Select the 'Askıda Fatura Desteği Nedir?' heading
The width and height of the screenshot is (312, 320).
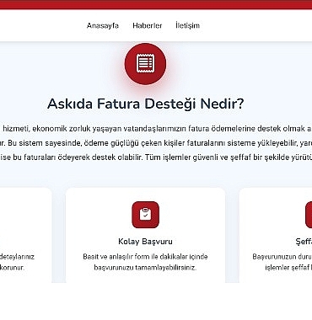coord(145,104)
